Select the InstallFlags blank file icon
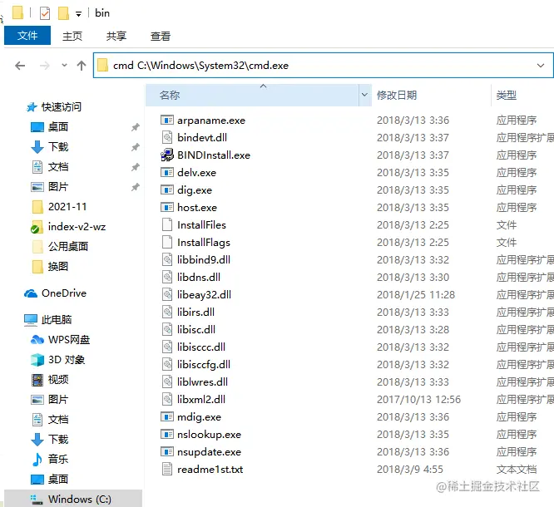The height and width of the screenshot is (507, 554). (x=167, y=242)
